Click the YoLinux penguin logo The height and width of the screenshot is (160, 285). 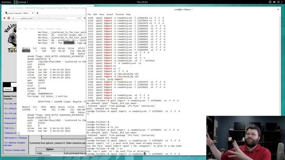[10, 39]
